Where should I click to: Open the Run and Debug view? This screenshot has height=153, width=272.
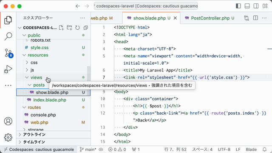(8, 69)
